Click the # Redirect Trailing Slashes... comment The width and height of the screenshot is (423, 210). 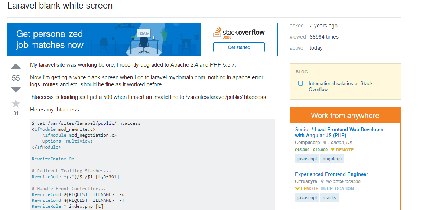(x=71, y=171)
